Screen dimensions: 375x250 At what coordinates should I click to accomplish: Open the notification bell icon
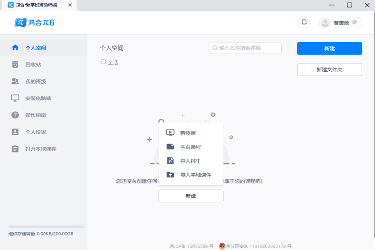304,23
